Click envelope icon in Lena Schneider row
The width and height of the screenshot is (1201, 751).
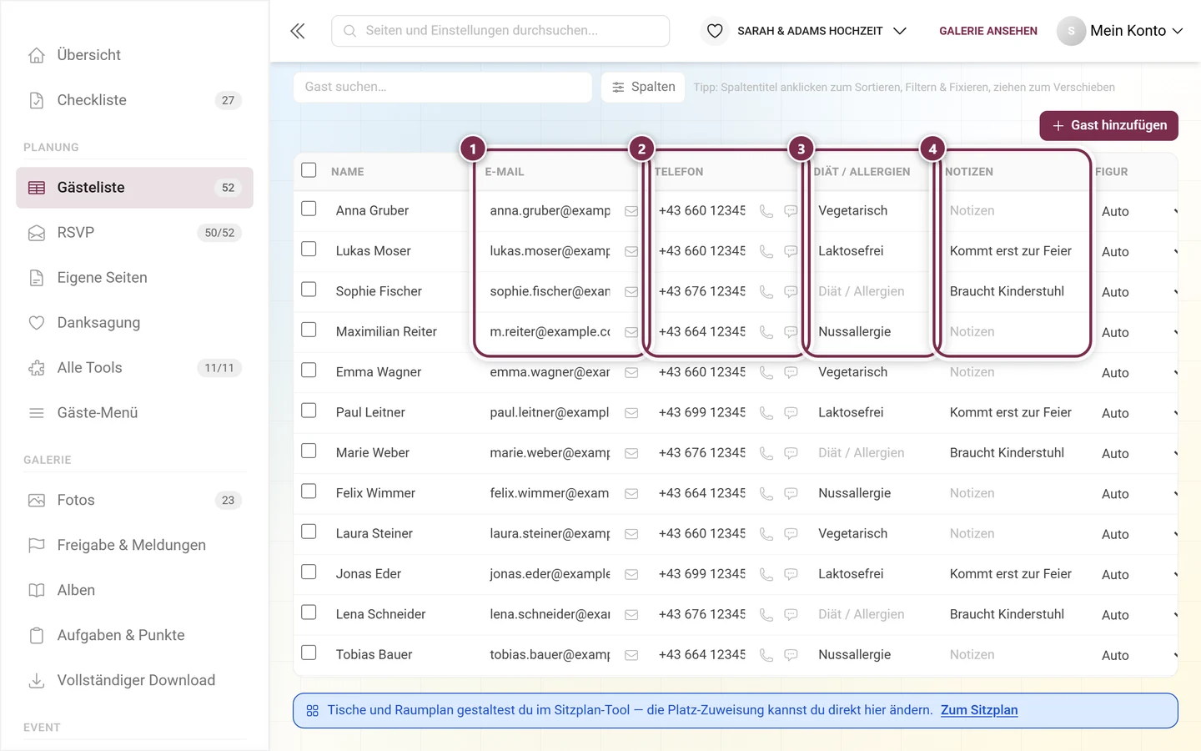tap(631, 614)
